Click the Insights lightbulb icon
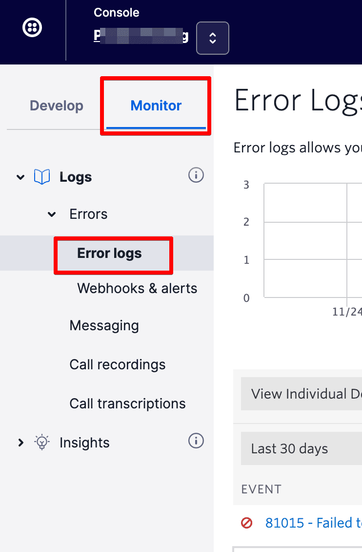 coord(42,442)
